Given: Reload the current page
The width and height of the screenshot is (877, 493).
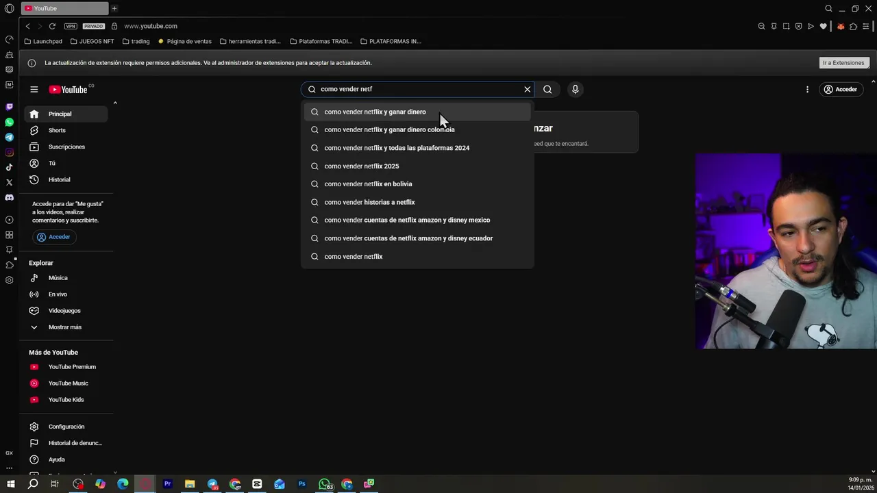Looking at the screenshot, I should [52, 26].
